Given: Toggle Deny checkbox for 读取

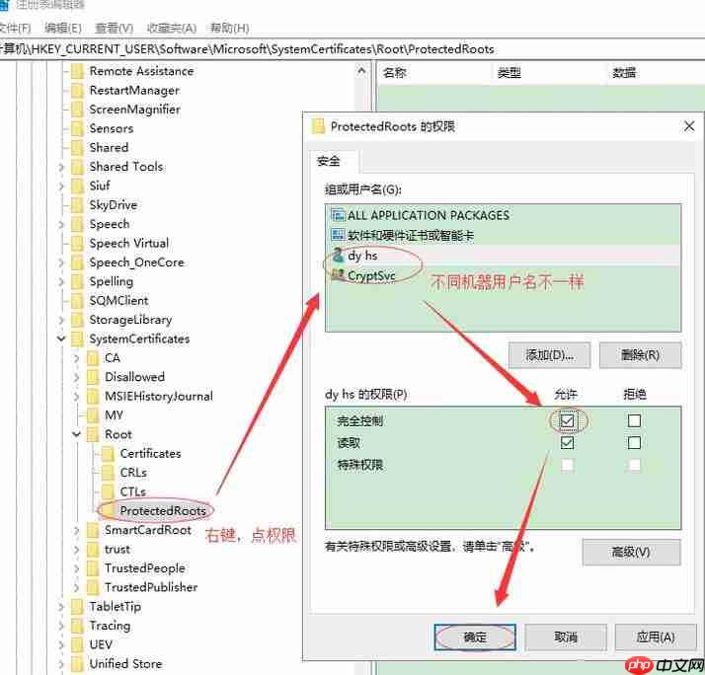Looking at the screenshot, I should 635,443.
